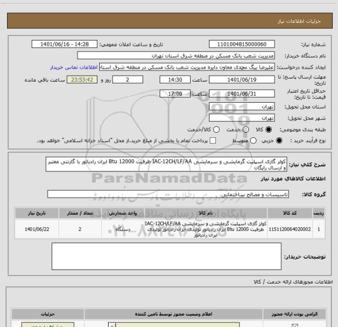
Task: Click the request creator field
Action: click(187, 68)
